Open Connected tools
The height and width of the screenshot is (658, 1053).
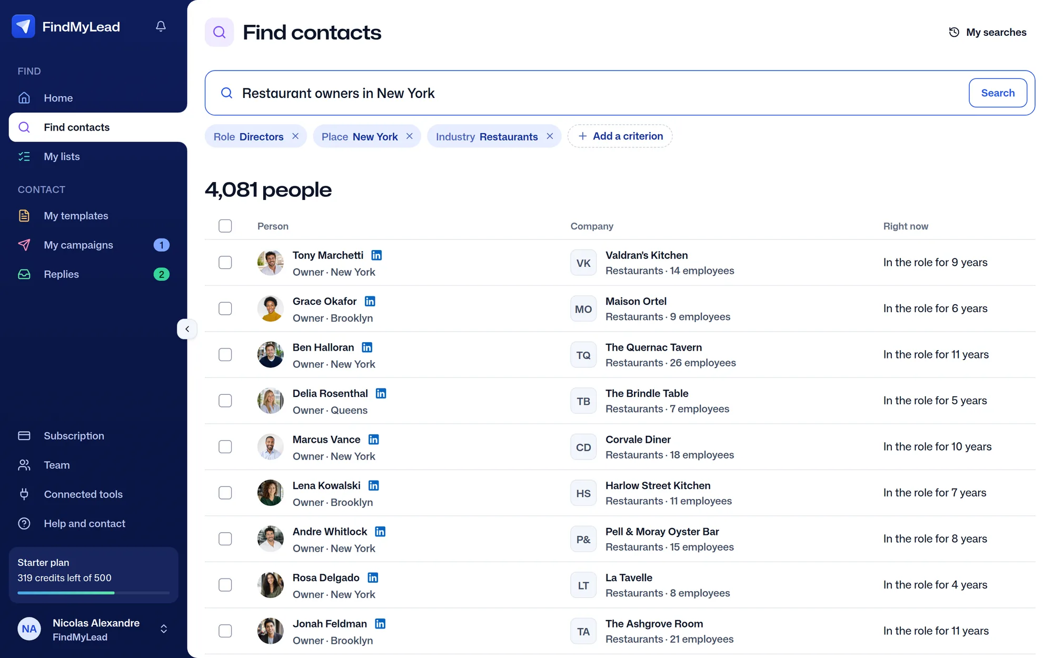94,494
